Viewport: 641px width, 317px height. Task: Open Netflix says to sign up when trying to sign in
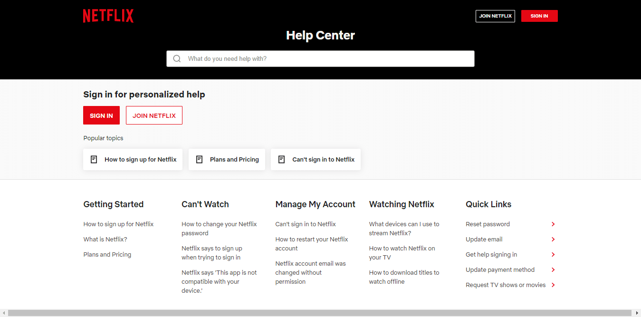(x=212, y=253)
